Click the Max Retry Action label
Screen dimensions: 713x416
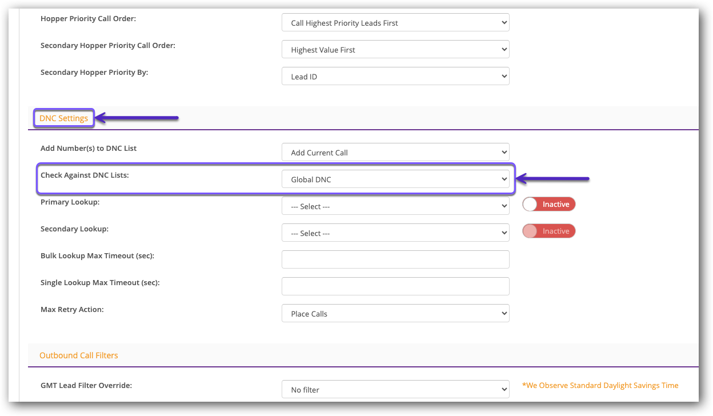pyautogui.click(x=72, y=310)
